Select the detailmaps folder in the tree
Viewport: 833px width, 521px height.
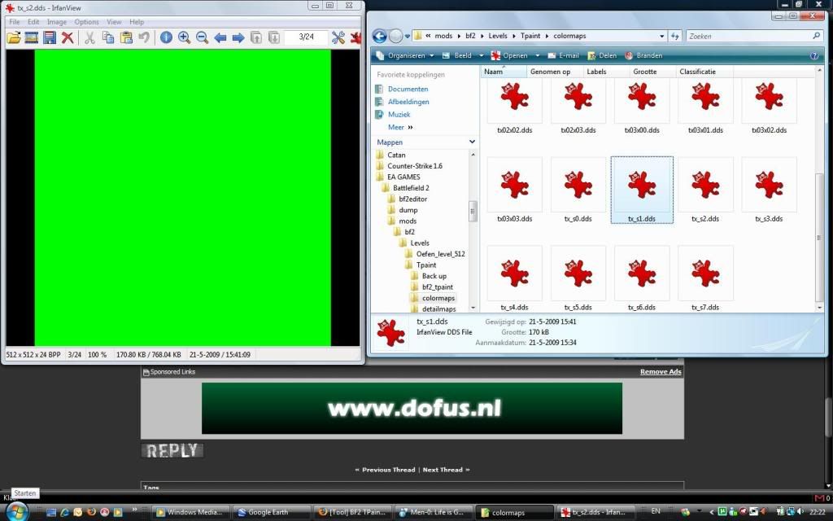click(439, 309)
